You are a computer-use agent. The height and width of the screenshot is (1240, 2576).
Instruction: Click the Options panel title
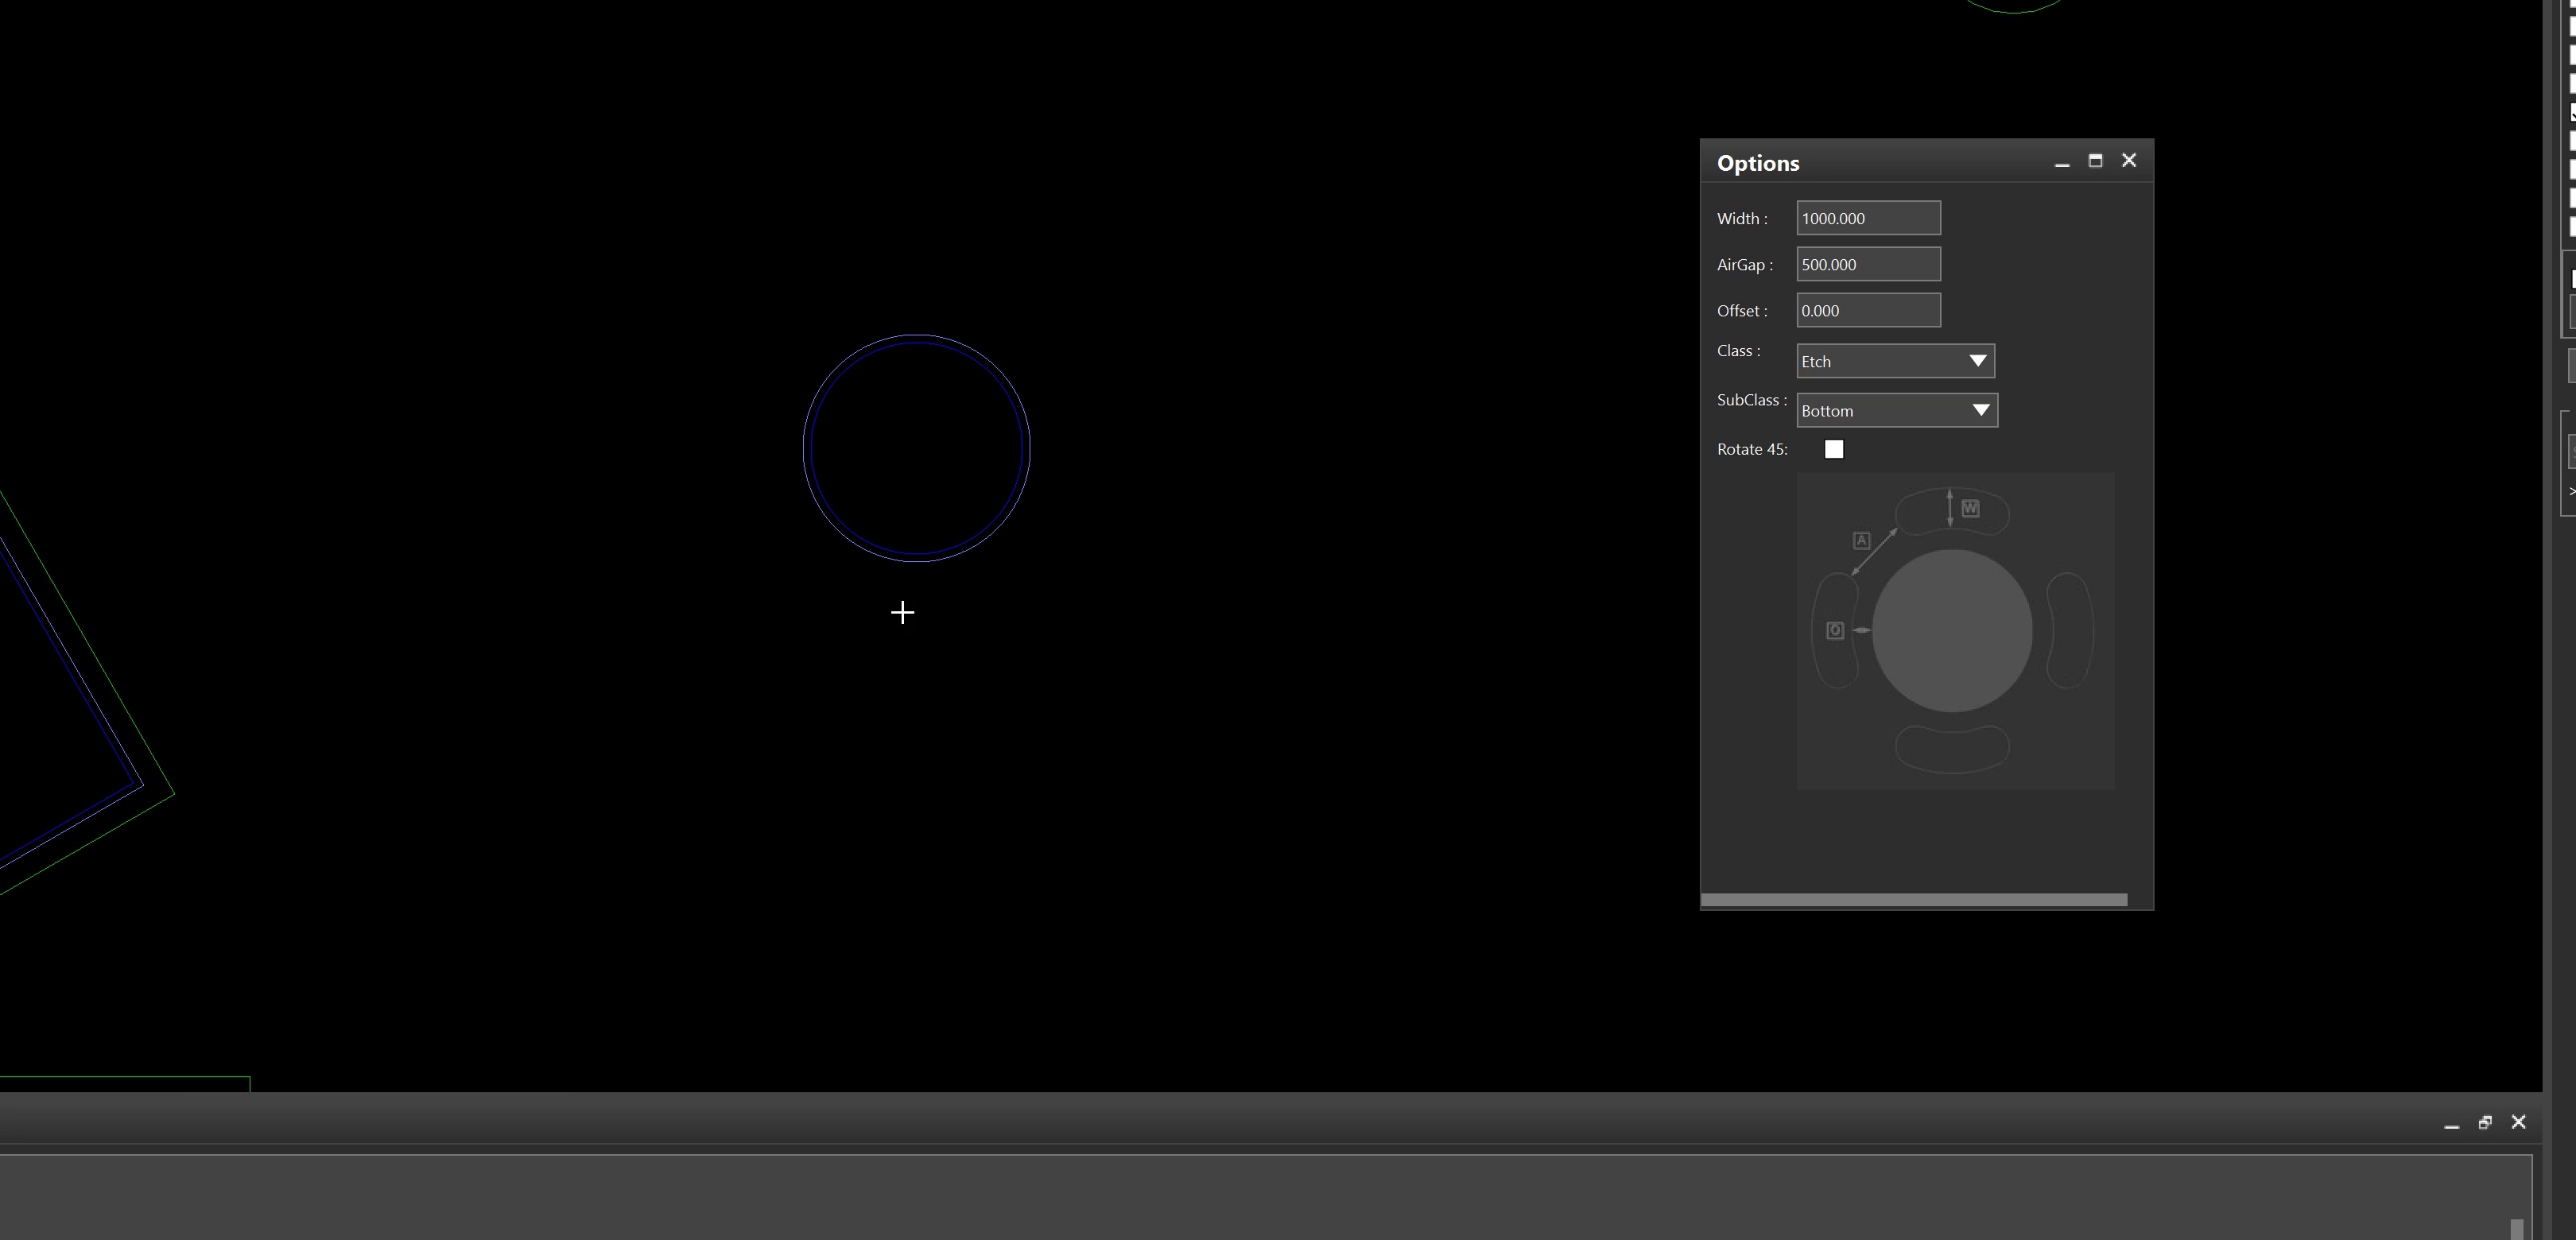point(1758,163)
